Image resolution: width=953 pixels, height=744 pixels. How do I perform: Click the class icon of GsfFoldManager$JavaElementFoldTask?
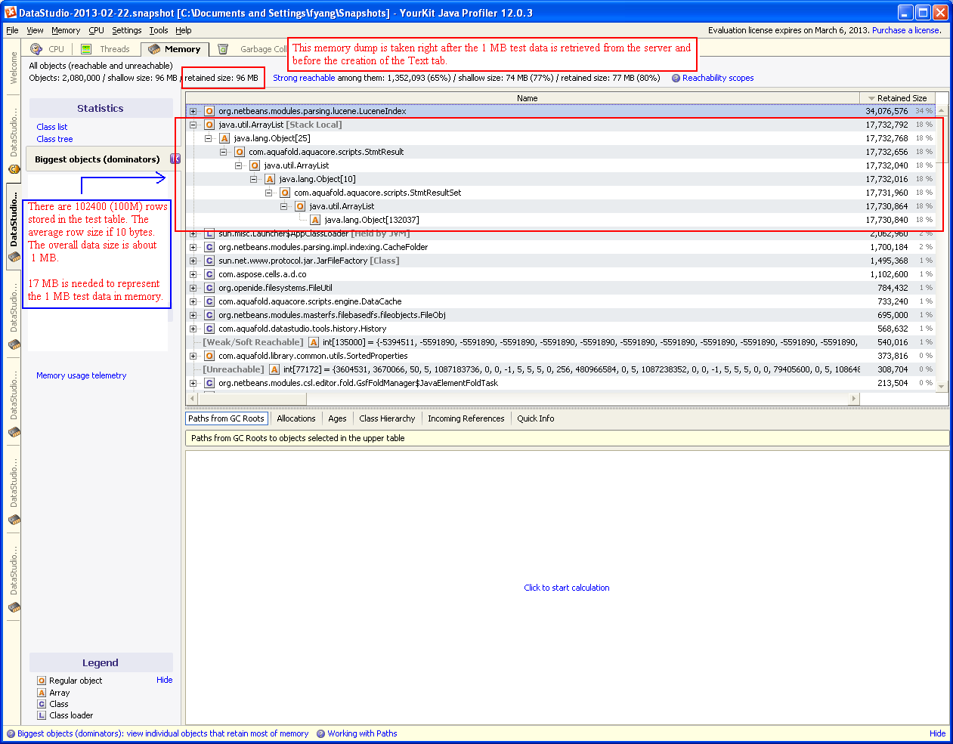tap(209, 383)
